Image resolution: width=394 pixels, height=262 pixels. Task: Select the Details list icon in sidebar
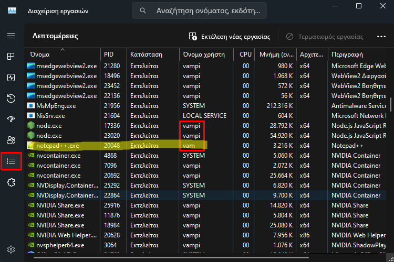(x=11, y=161)
